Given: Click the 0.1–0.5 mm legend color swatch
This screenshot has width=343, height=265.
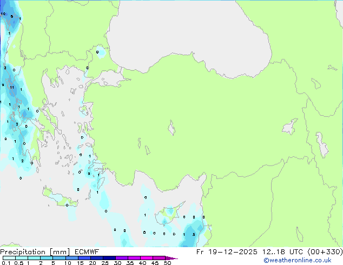Looking at the screenshot, I should click(9, 258).
